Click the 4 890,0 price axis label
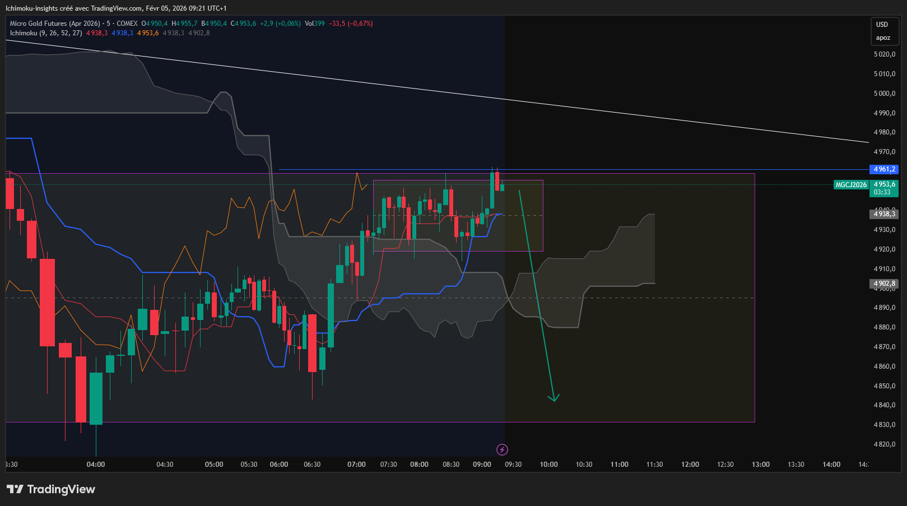This screenshot has height=506, width=907. 885,308
